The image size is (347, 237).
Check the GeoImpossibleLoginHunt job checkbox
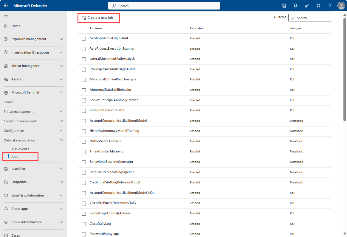click(x=84, y=39)
